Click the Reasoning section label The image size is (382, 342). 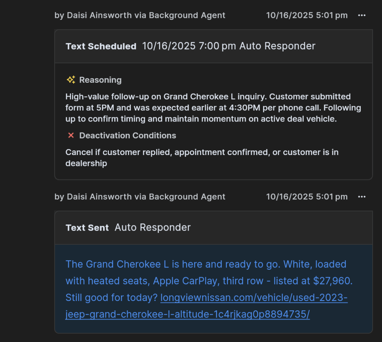point(100,80)
